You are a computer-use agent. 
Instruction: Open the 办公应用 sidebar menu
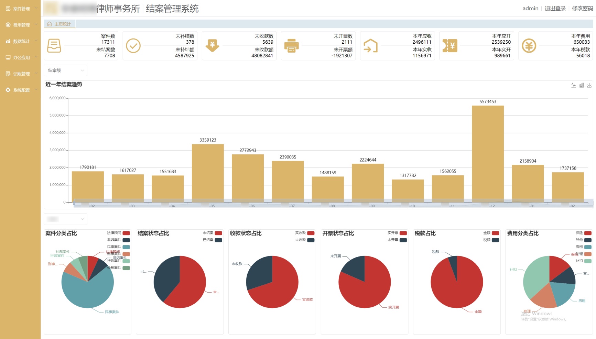click(20, 57)
